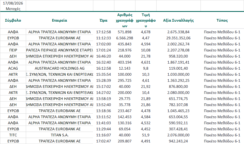Select quantity cell 6.566.298
Image resolution: width=244 pixels, height=144 pixels.
pyautogui.click(x=125, y=38)
